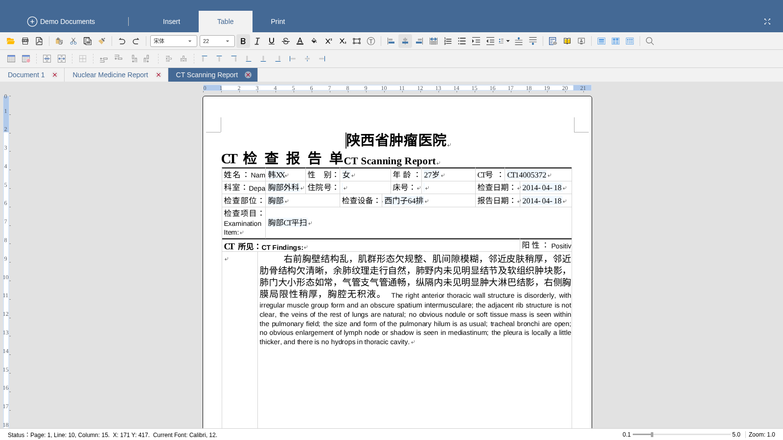Screen dimensions: 783x440
Task: Open search with the magnifier icon
Action: click(650, 41)
